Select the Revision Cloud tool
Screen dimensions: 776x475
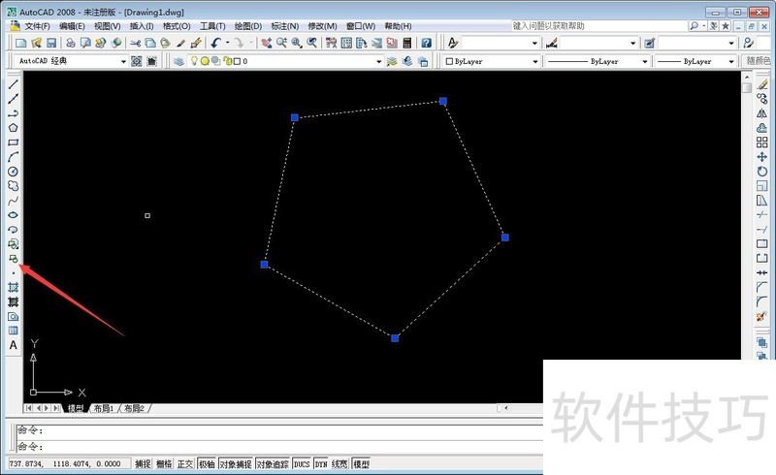point(14,186)
